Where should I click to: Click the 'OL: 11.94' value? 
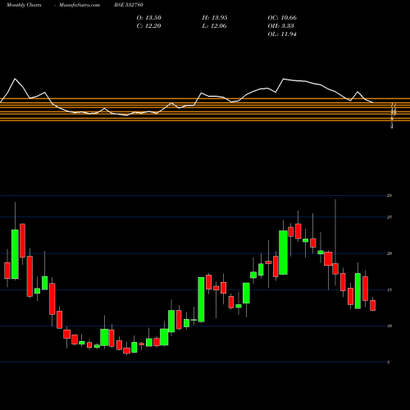(282, 34)
